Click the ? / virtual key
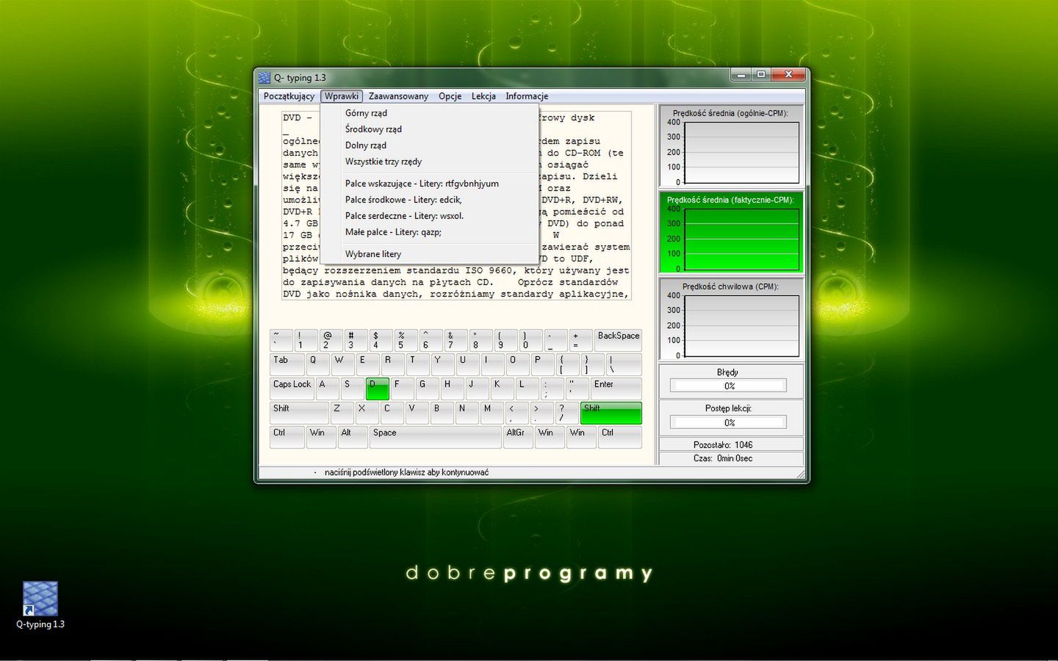The width and height of the screenshot is (1058, 661). coord(567,413)
